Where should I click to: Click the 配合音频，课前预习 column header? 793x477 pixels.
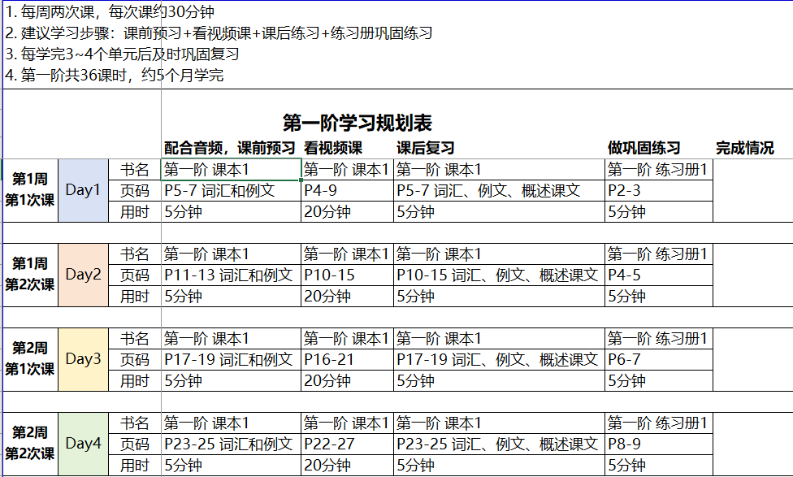click(230, 148)
